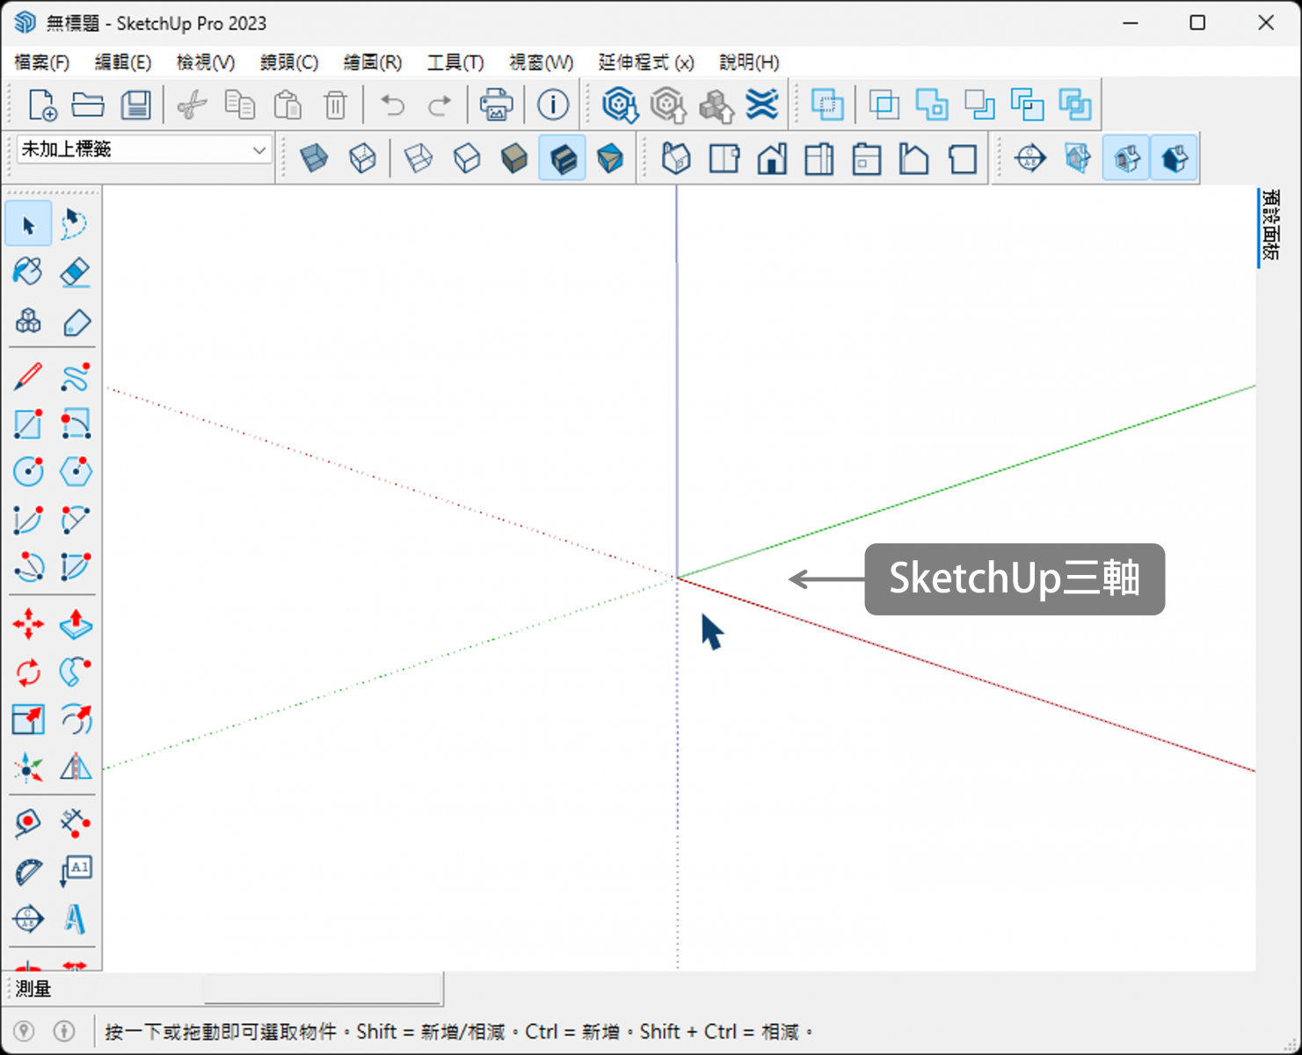Select the Dimensions tool
Screen dimensions: 1302x1055
76,823
